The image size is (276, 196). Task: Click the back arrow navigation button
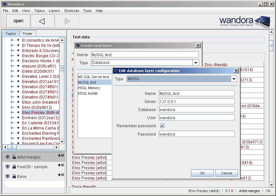click(x=43, y=21)
